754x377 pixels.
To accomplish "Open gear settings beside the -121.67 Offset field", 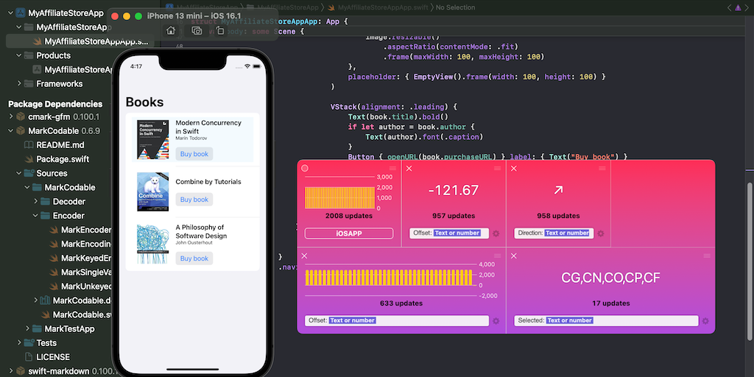I will (x=495, y=233).
